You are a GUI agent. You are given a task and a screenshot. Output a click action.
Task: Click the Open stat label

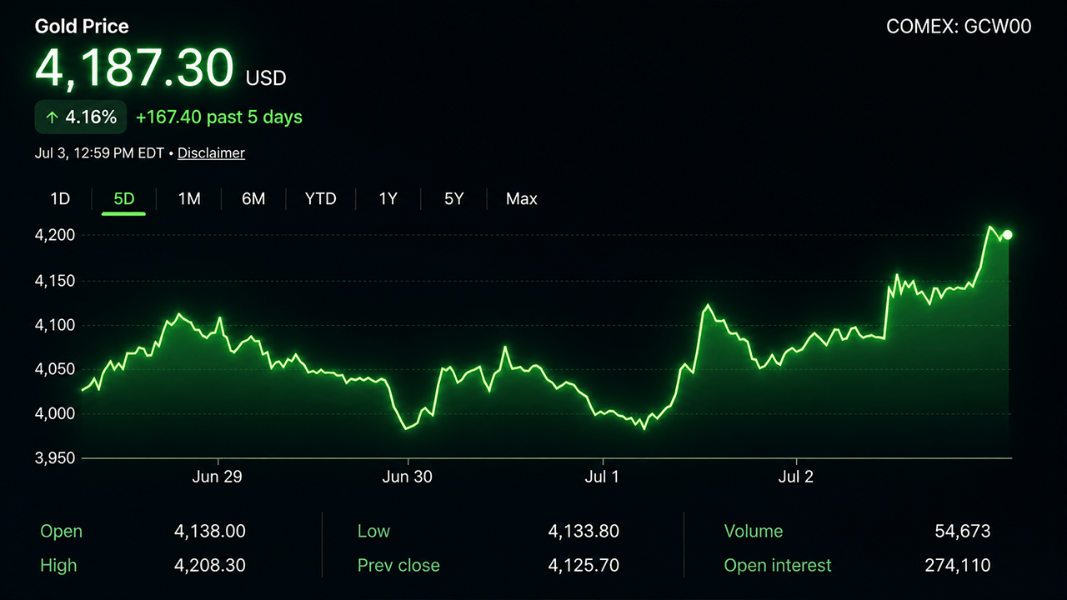62,532
